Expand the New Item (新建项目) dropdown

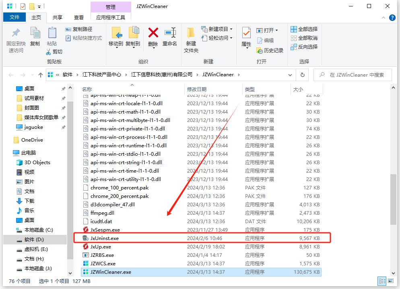coord(231,29)
